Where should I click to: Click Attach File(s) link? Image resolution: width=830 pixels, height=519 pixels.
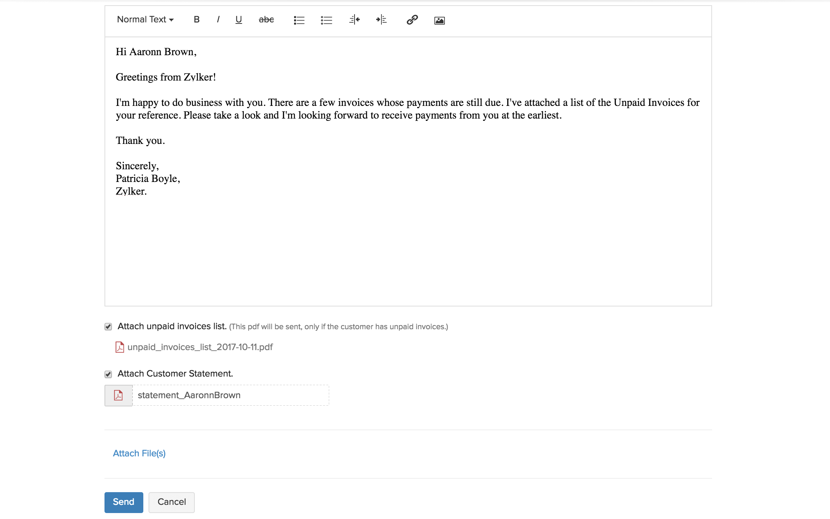(139, 453)
